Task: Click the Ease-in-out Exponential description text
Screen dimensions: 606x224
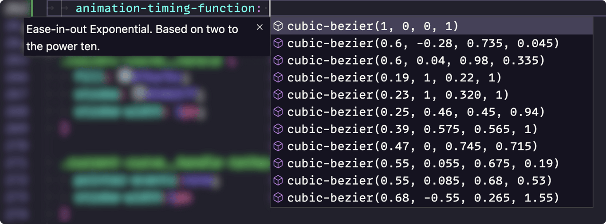Action: pos(132,38)
